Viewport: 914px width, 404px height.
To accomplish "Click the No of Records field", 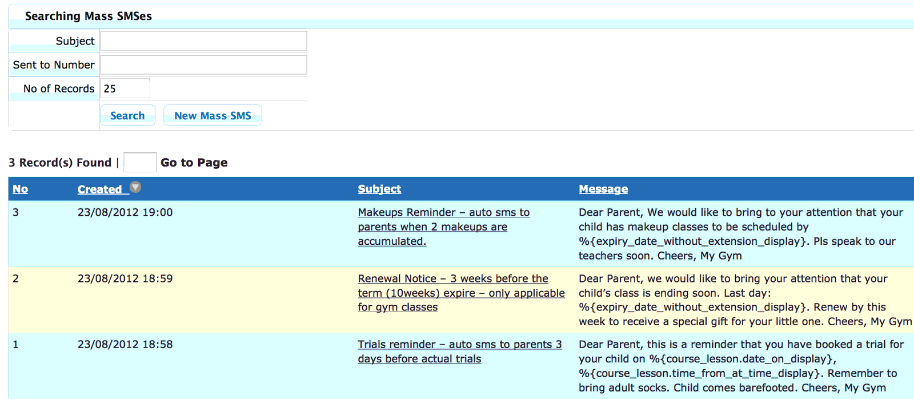I will [x=126, y=88].
